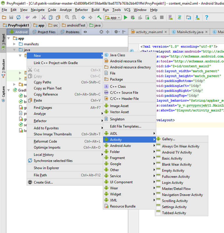This screenshot has width=224, height=233.
Task: Click the Copy toolbar icon
Action: tap(51, 17)
